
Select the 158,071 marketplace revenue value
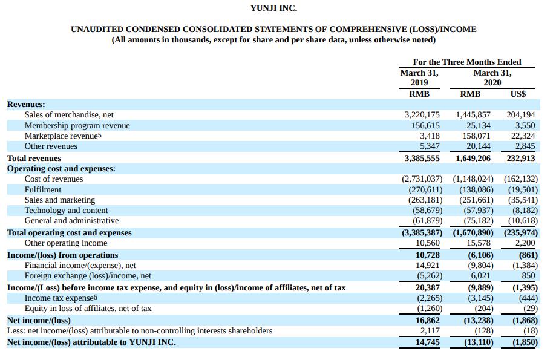(477, 136)
